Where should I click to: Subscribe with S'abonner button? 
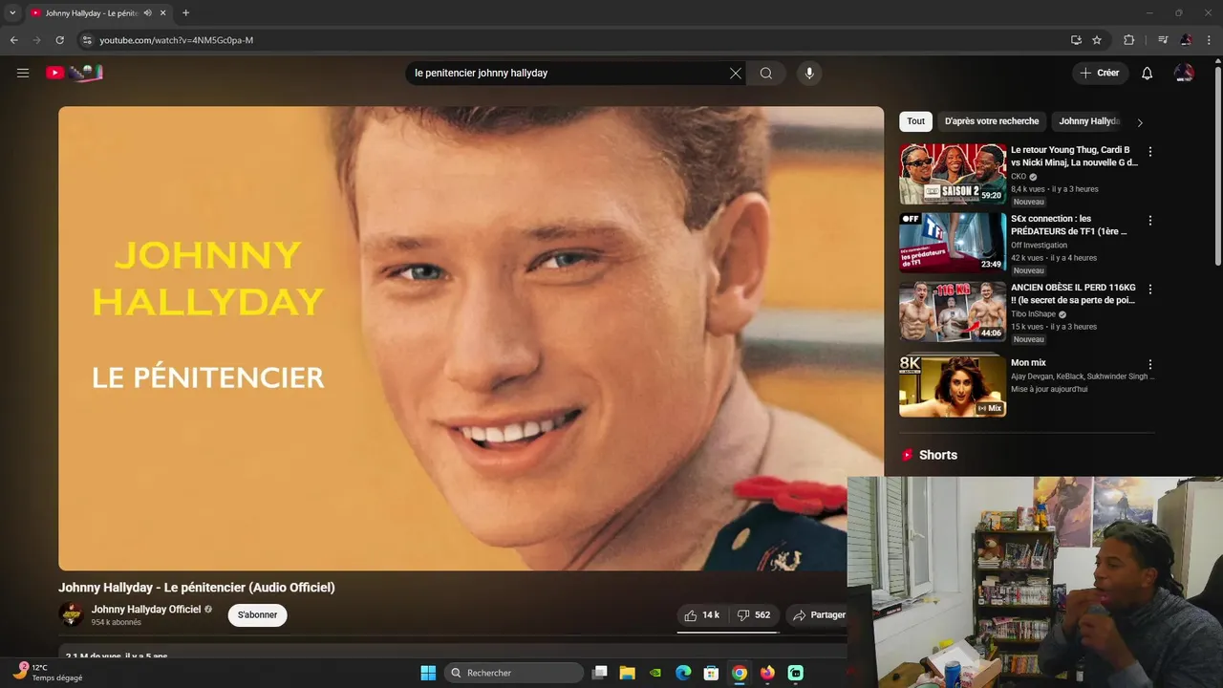257,614
